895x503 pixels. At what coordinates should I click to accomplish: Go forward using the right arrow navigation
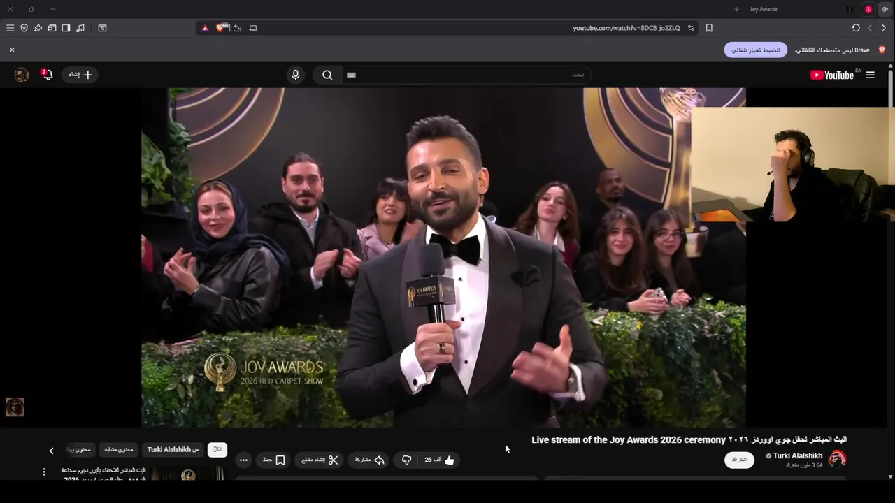pos(883,28)
